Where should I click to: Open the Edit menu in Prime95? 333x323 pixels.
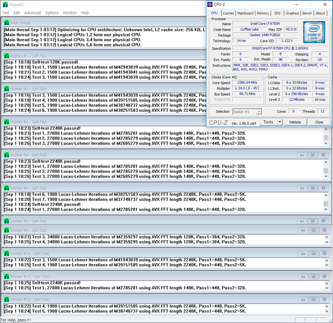coord(17,13)
